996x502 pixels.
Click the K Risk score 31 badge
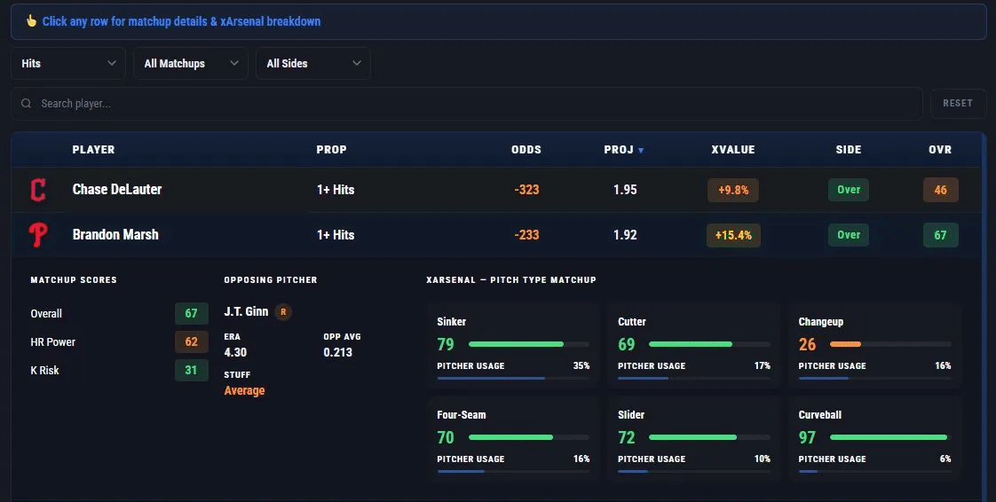(191, 370)
